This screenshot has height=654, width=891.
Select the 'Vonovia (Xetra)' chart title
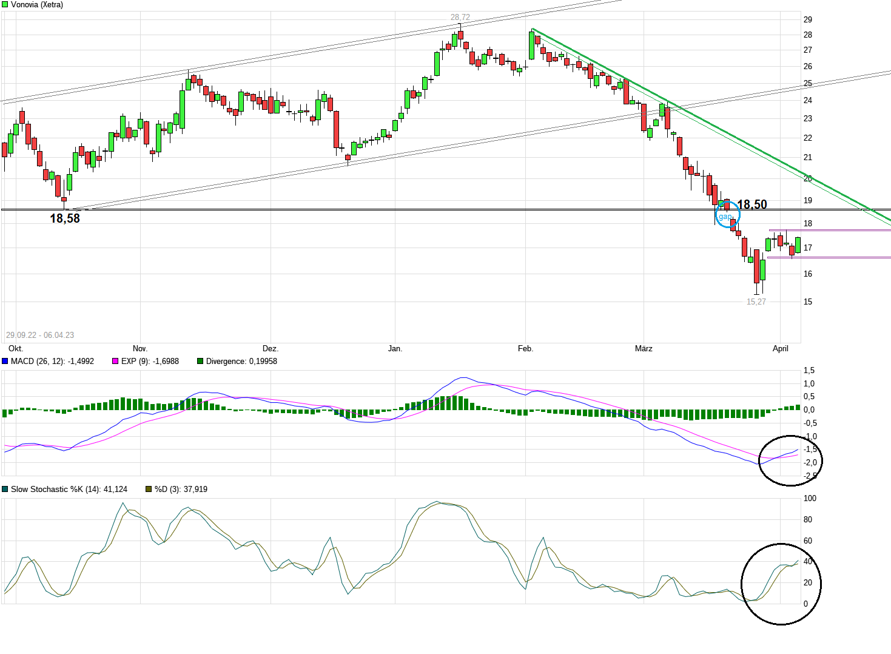point(37,5)
